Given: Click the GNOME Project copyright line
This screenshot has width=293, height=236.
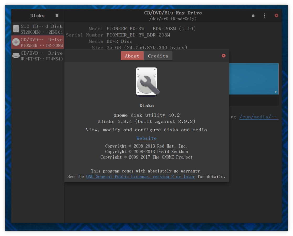Looking at the screenshot, I should click(146, 157).
